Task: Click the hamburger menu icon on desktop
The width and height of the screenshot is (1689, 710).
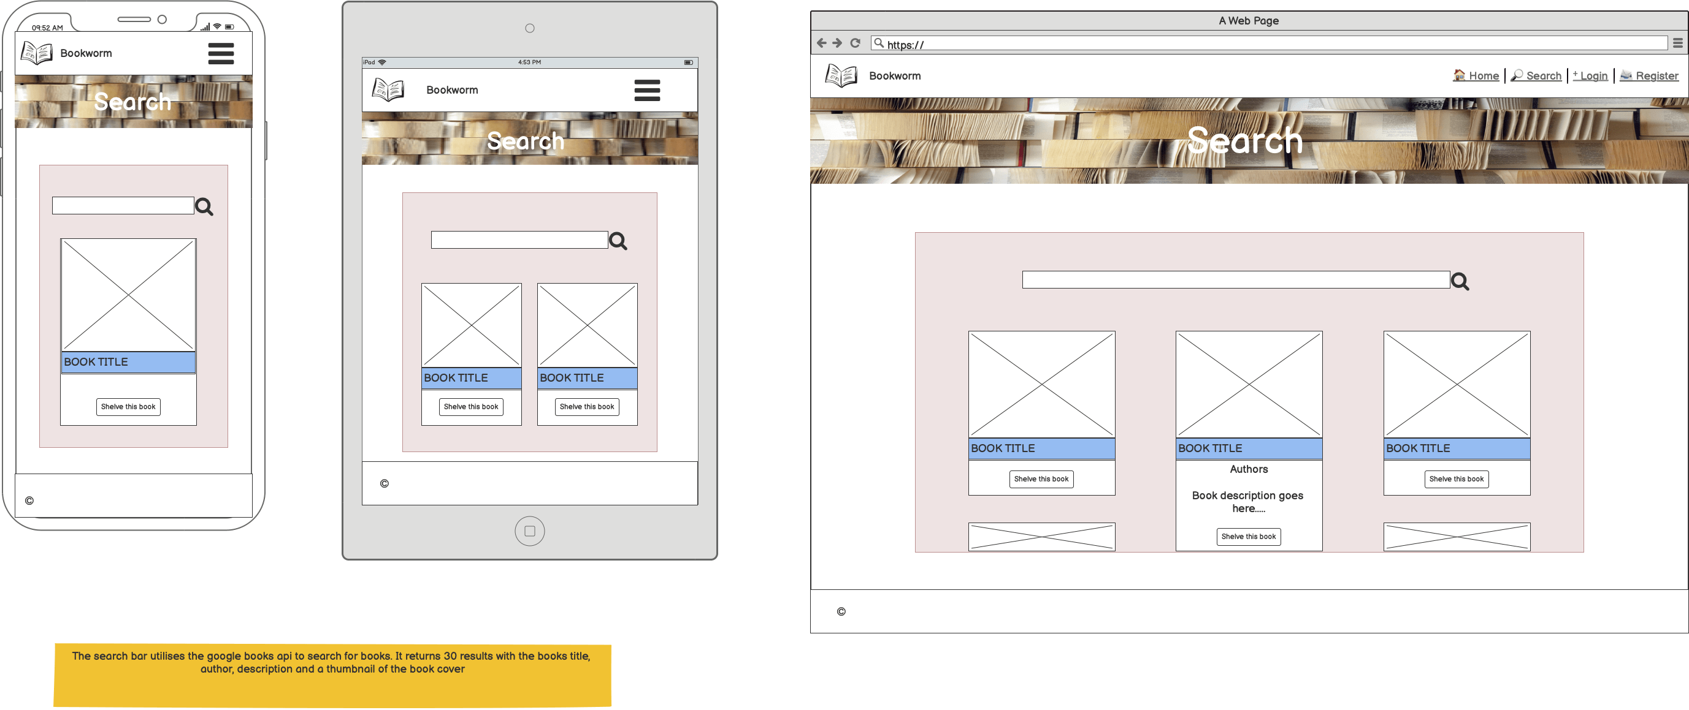Action: [x=1678, y=44]
